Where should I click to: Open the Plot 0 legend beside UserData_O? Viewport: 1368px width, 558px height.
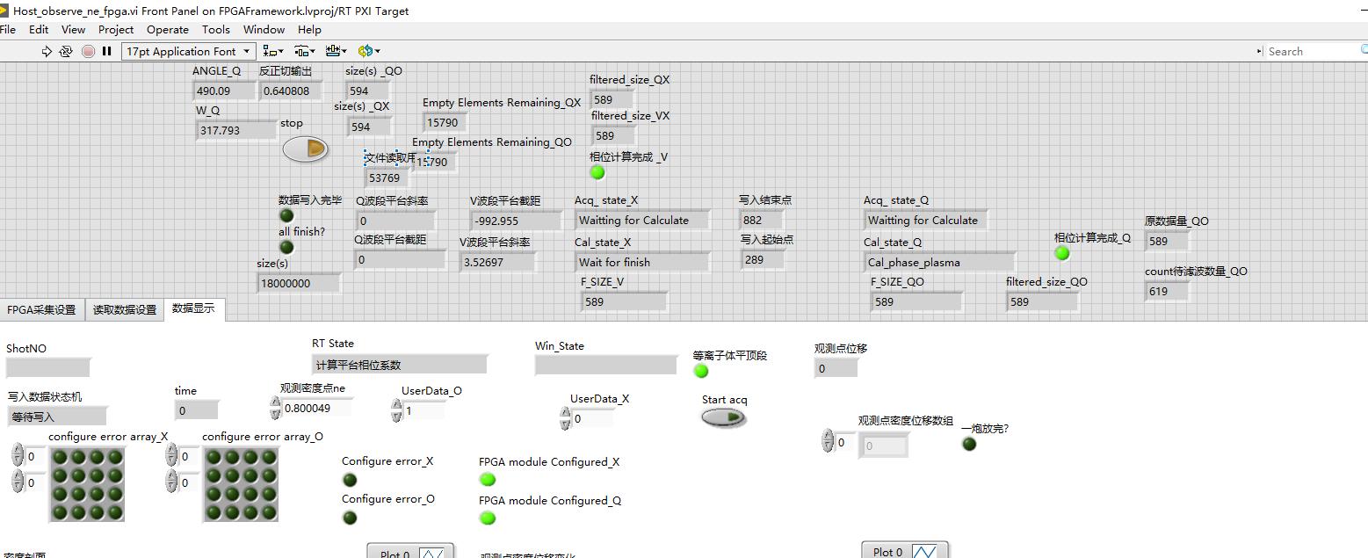tap(410, 552)
